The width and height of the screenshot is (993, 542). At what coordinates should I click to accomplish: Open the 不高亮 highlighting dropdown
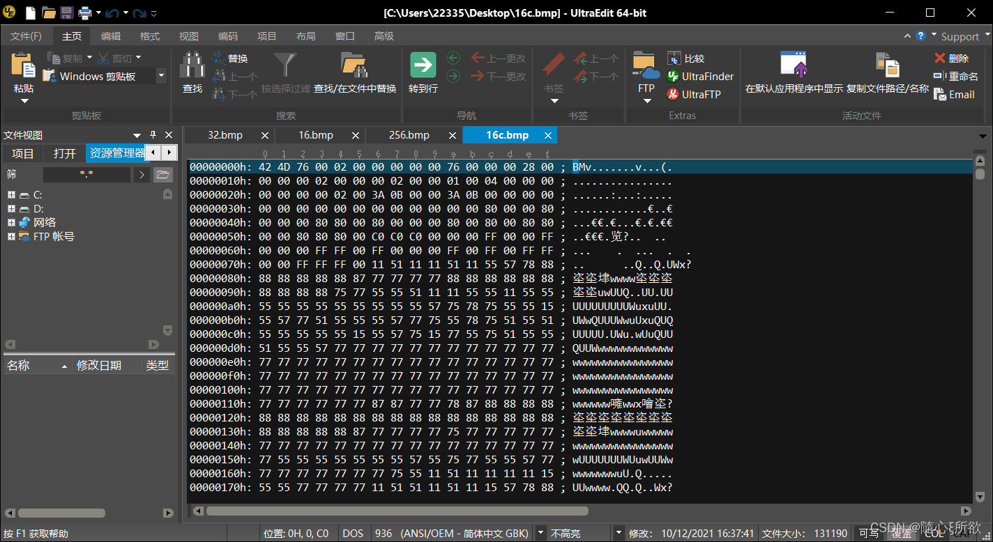[618, 534]
